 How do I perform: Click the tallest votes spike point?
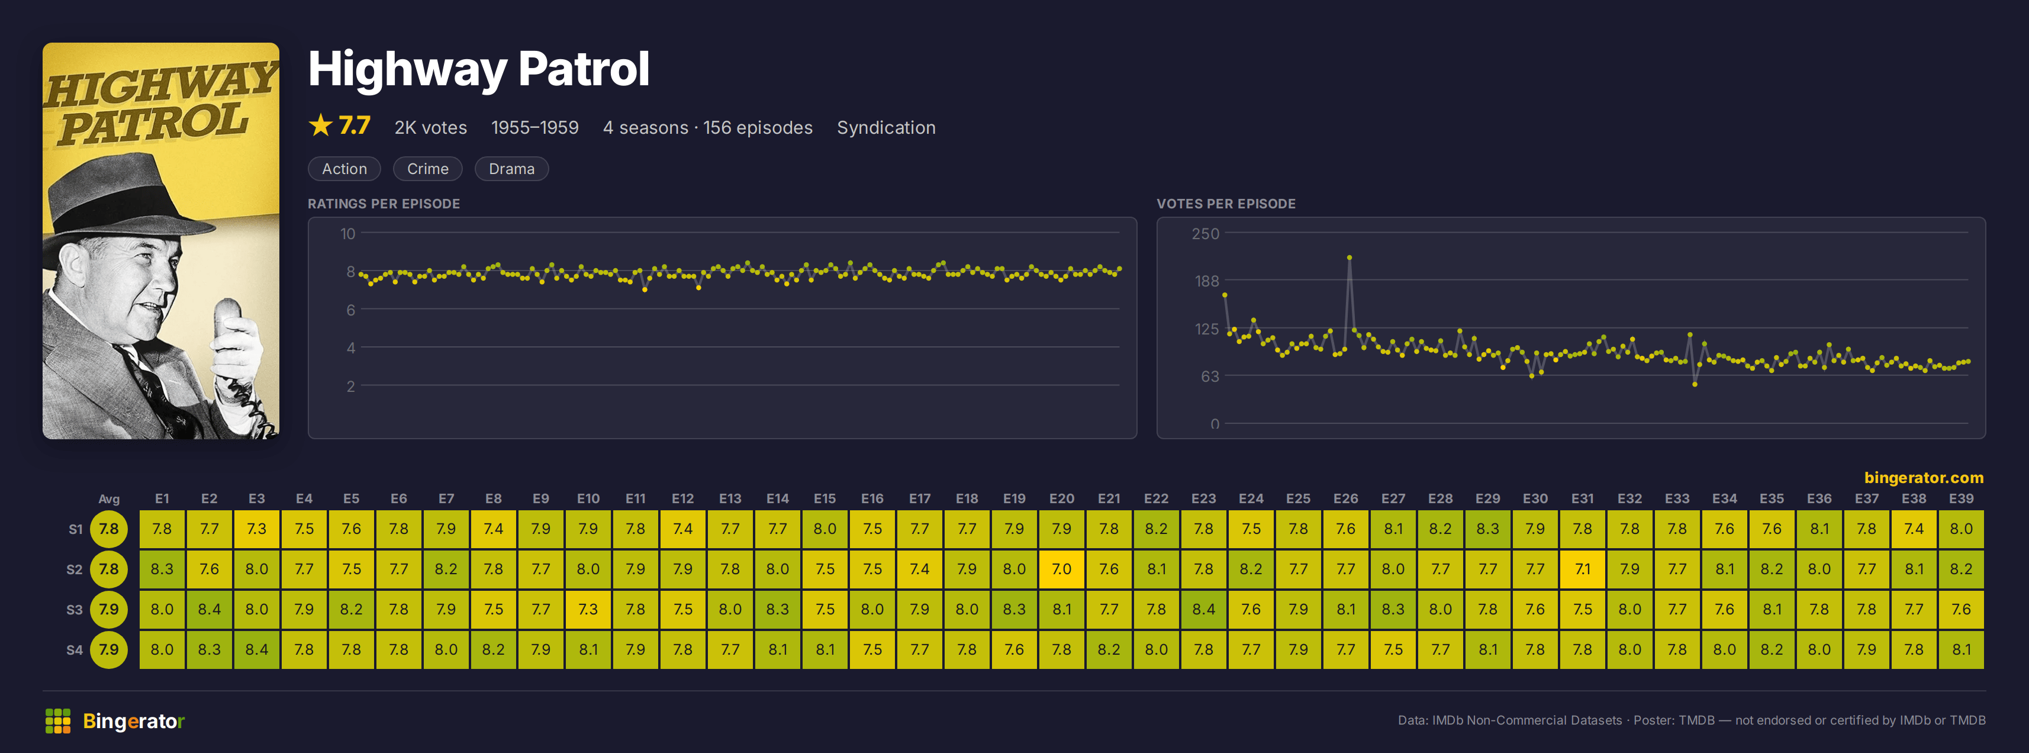1350,258
